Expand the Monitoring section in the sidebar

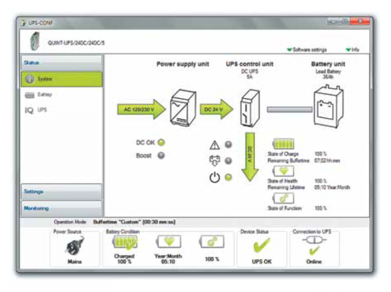pos(62,208)
